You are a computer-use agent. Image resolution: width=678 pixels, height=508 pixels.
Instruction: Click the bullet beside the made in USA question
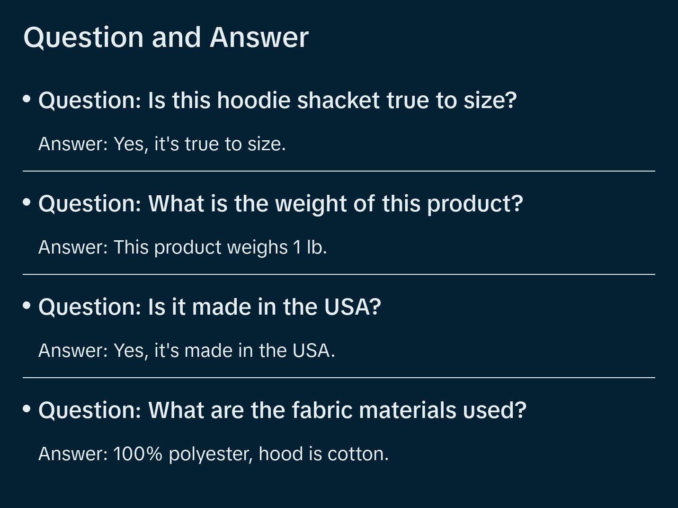[x=27, y=306]
